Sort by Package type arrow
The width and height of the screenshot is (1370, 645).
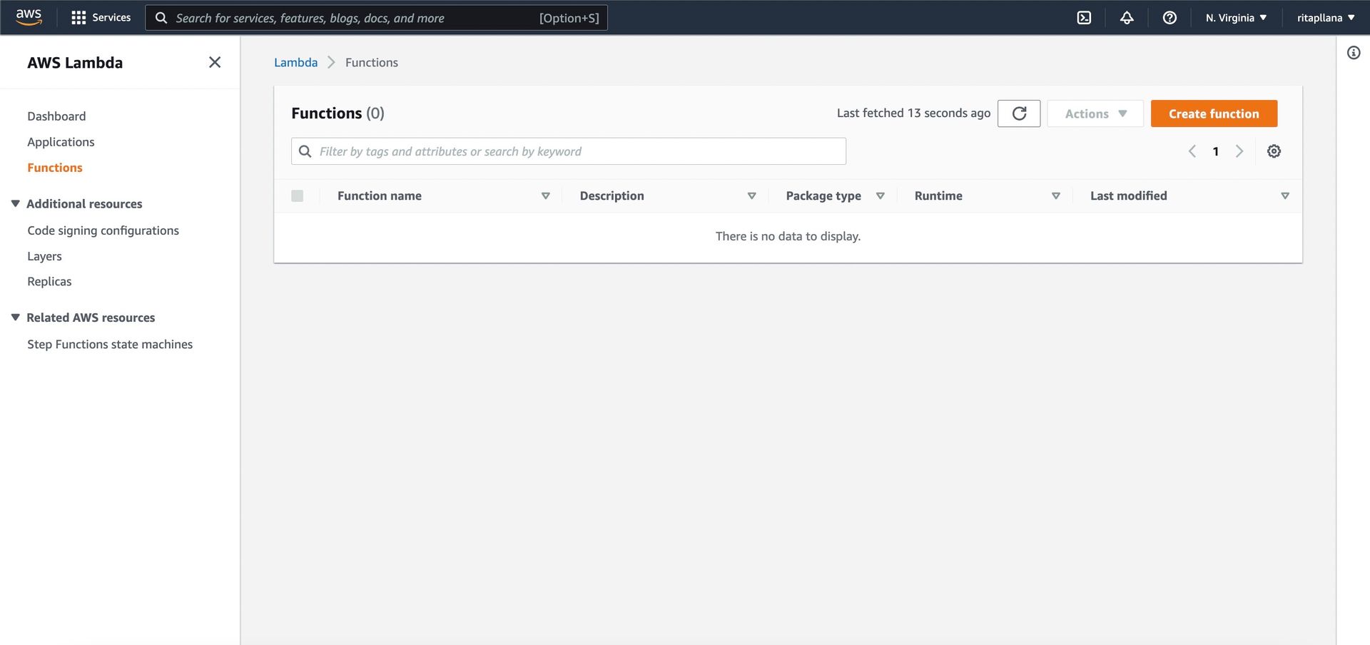880,195
